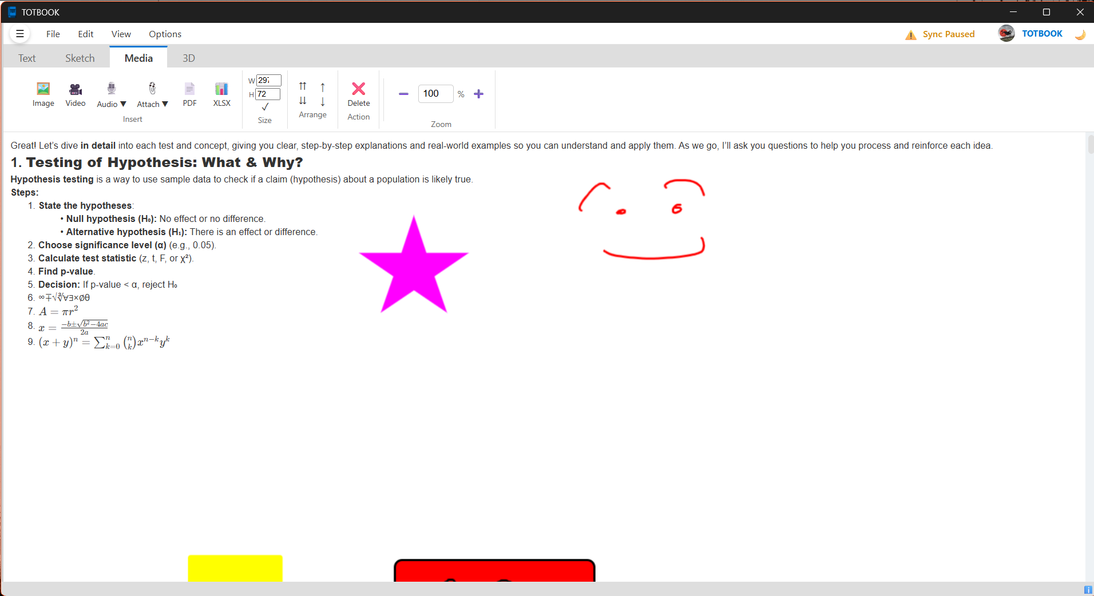The height and width of the screenshot is (596, 1094).
Task: Insert an XLSX spreadsheet
Action: pyautogui.click(x=221, y=94)
